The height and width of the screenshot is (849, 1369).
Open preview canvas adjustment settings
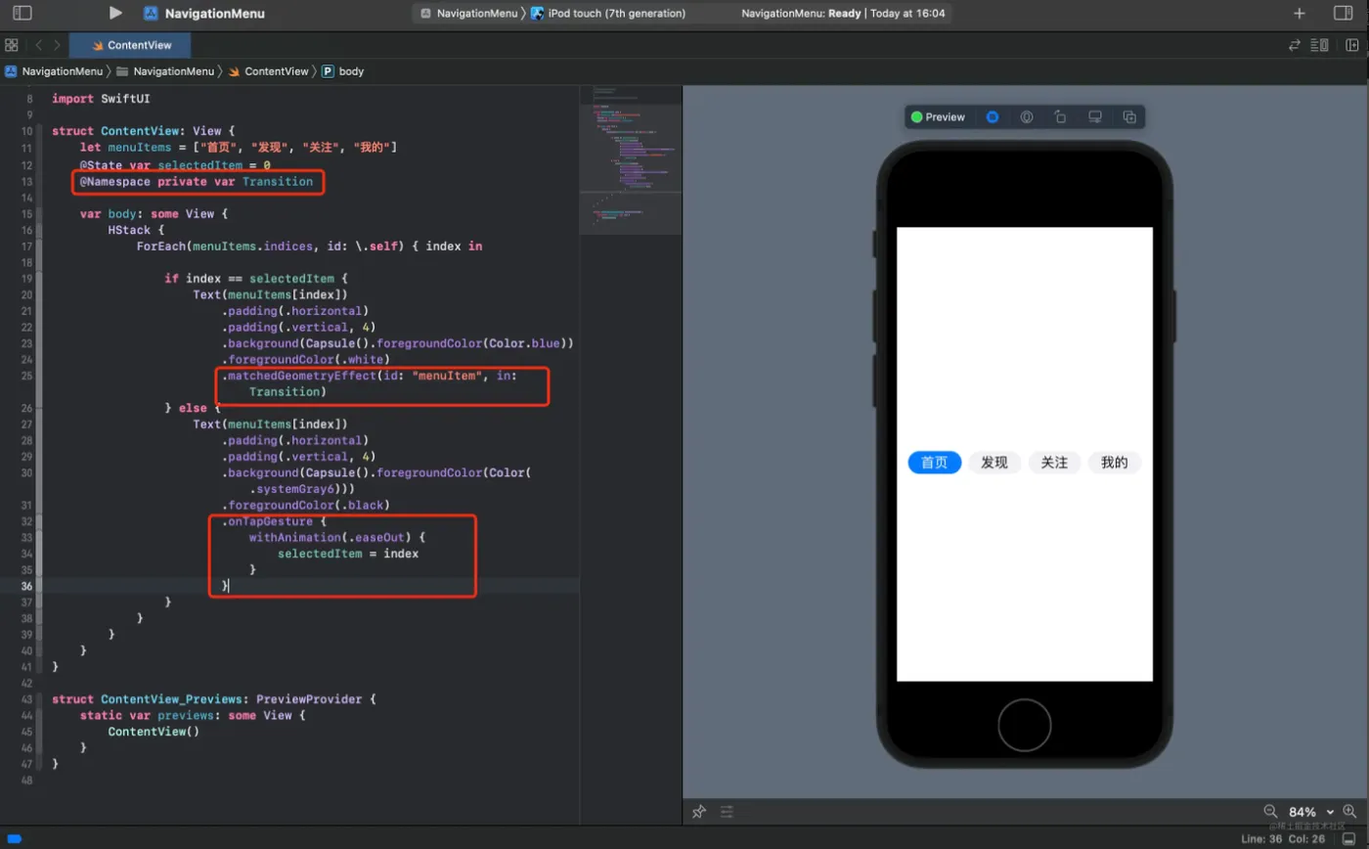click(728, 812)
